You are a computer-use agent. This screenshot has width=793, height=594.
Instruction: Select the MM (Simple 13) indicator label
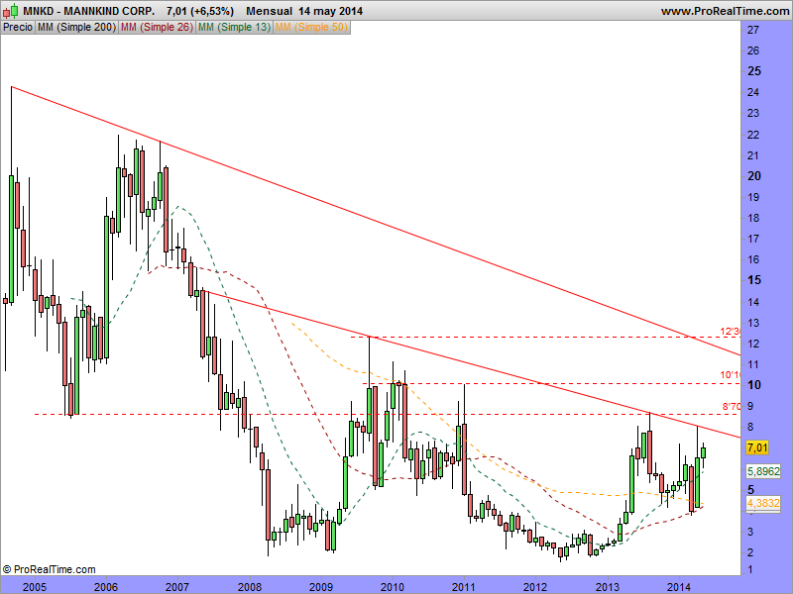point(234,28)
